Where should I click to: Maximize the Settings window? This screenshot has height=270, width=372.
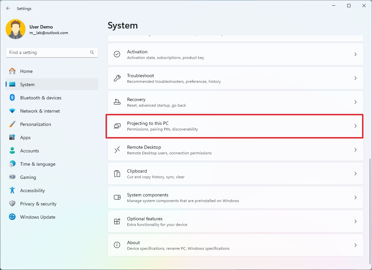[349, 6]
